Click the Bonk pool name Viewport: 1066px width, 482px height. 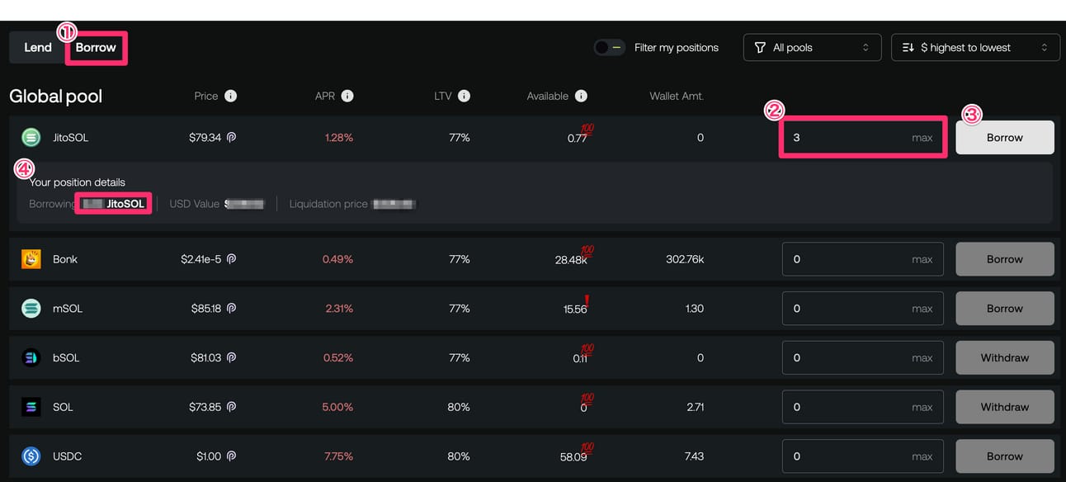65,259
